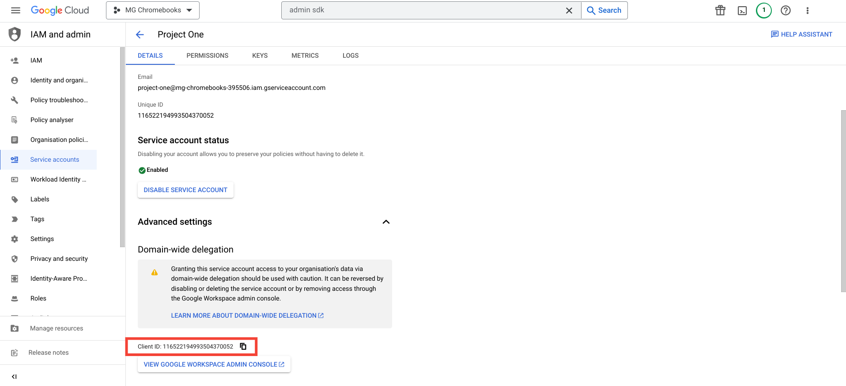Open the notifications badge showing 1
This screenshot has height=386, width=846.
pyautogui.click(x=764, y=10)
